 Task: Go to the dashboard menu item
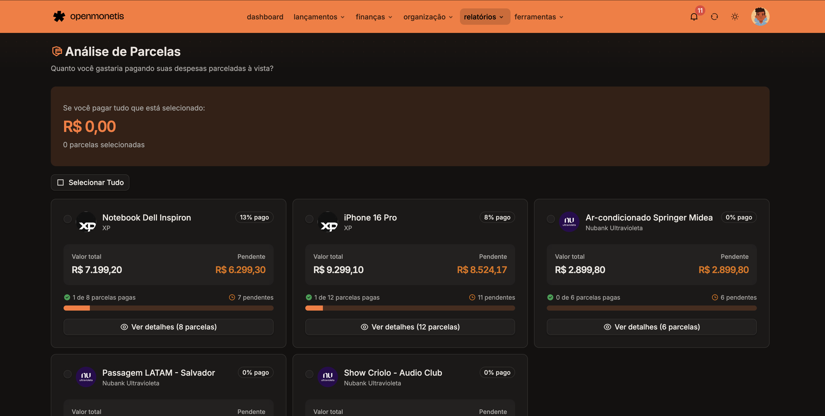point(265,17)
